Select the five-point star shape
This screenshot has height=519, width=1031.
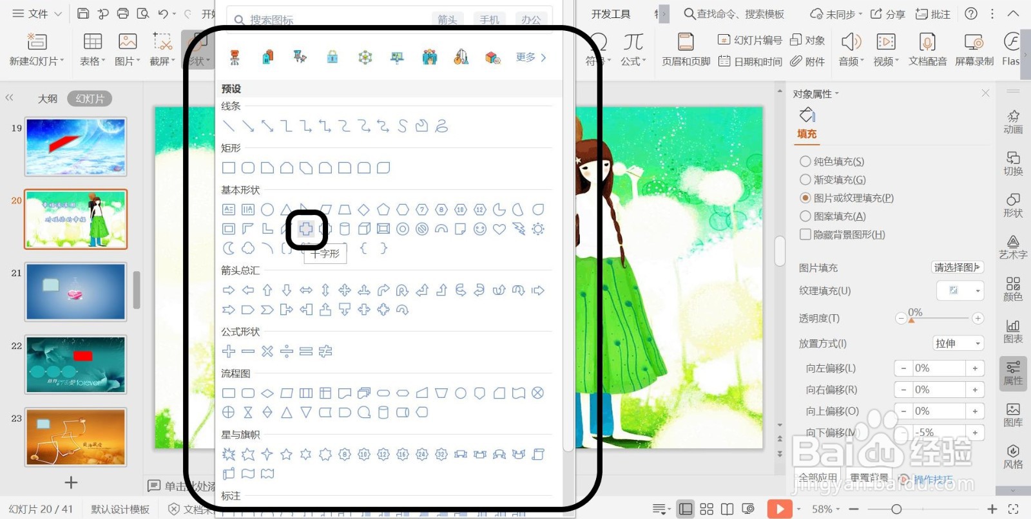(x=287, y=455)
